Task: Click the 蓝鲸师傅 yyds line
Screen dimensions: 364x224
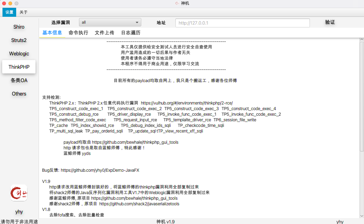Action: [77, 153]
